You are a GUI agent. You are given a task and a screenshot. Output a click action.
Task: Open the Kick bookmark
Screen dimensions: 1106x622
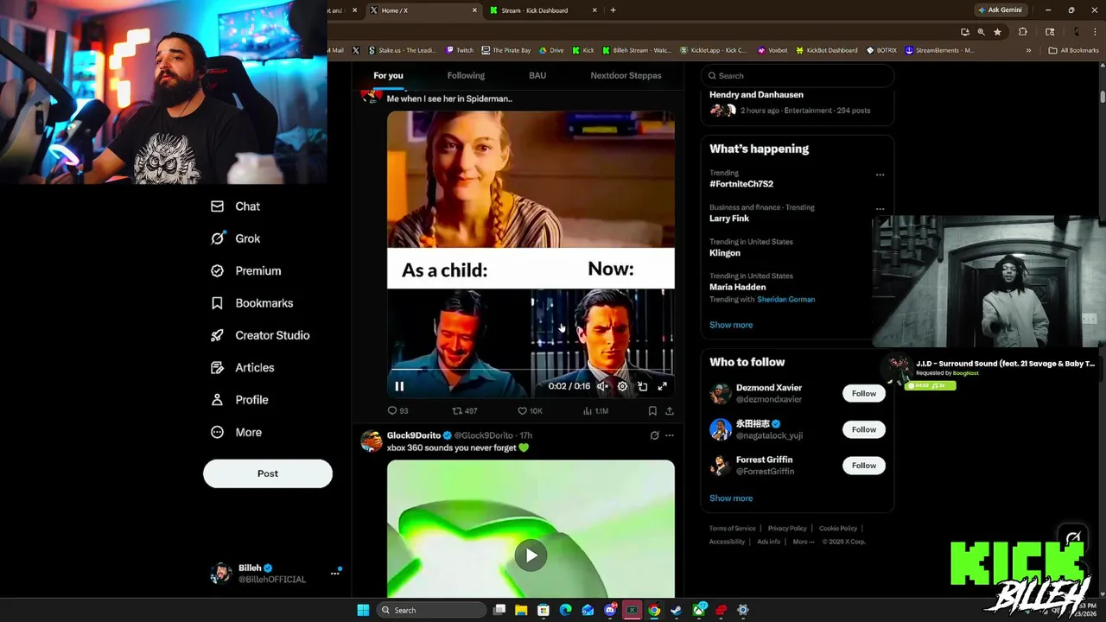coord(583,50)
